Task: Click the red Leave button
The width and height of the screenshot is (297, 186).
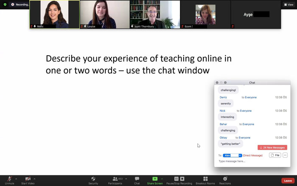Action: [287, 180]
